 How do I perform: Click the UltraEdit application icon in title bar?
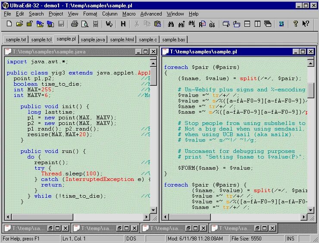point(6,5)
